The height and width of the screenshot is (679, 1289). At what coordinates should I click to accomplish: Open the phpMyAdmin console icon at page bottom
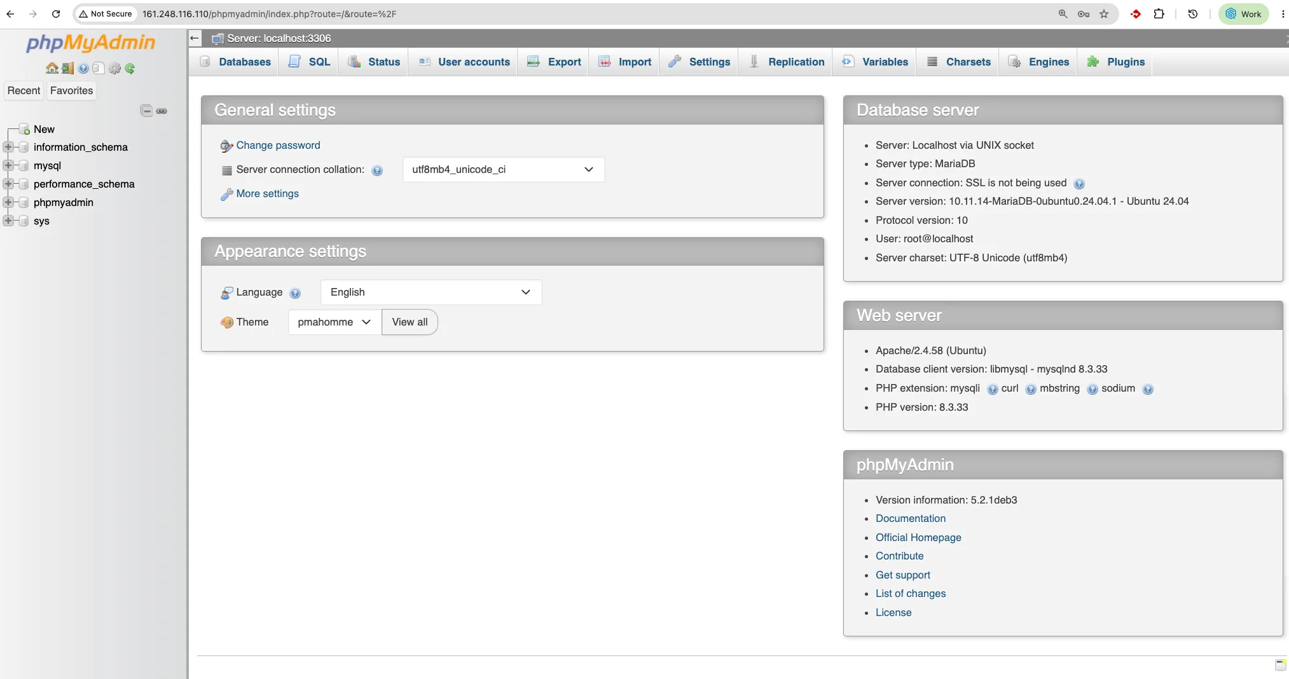(x=1281, y=665)
